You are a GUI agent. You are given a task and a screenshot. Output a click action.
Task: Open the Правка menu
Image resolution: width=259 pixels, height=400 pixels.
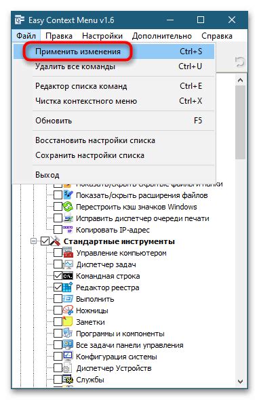59,36
